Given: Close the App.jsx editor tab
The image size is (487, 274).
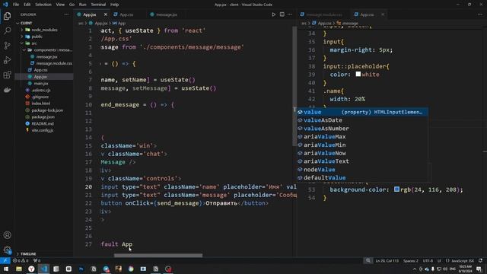Looking at the screenshot, I should coord(106,14).
